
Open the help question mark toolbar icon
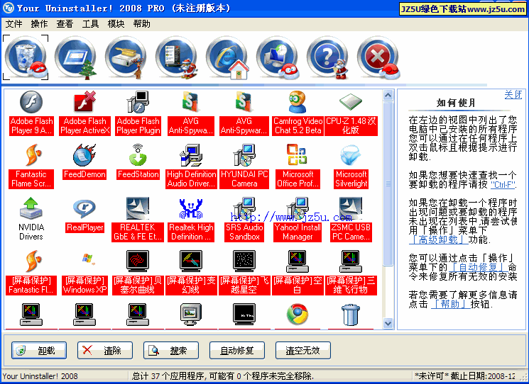click(327, 57)
